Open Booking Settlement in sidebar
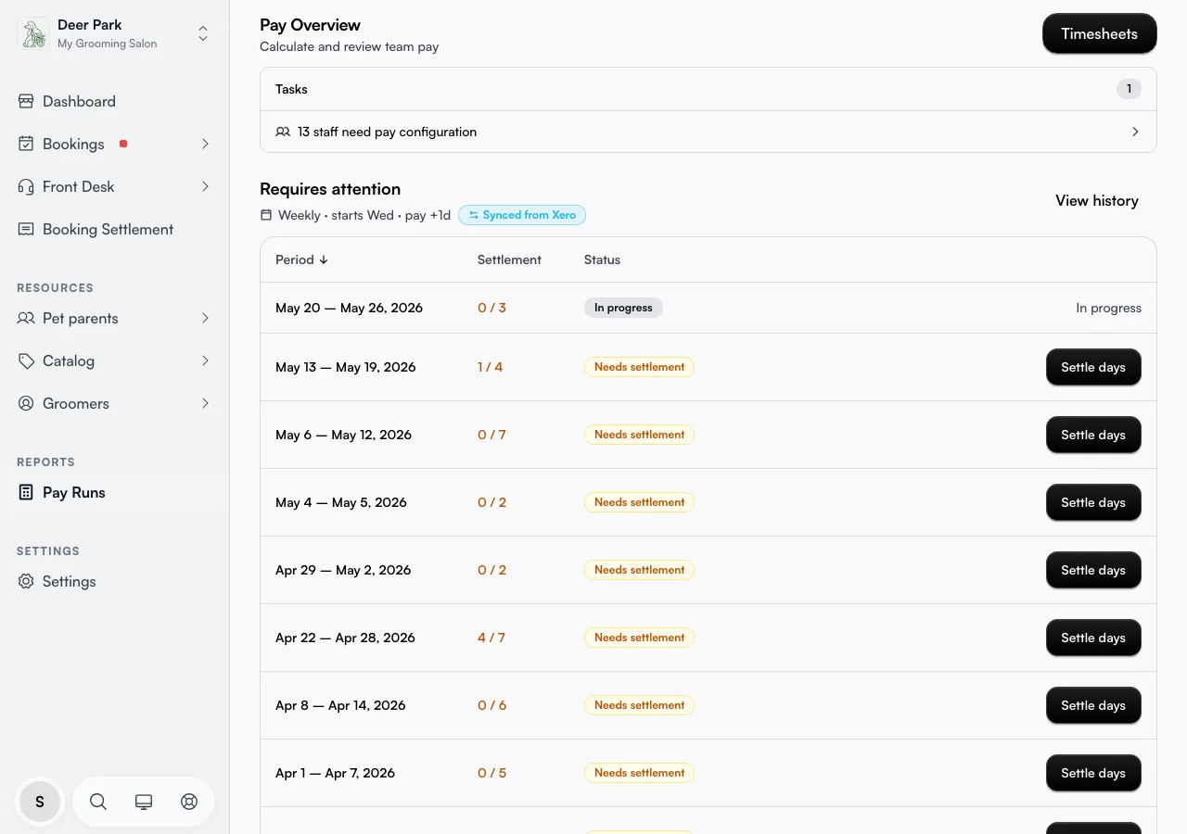This screenshot has height=834, width=1187. [114, 230]
